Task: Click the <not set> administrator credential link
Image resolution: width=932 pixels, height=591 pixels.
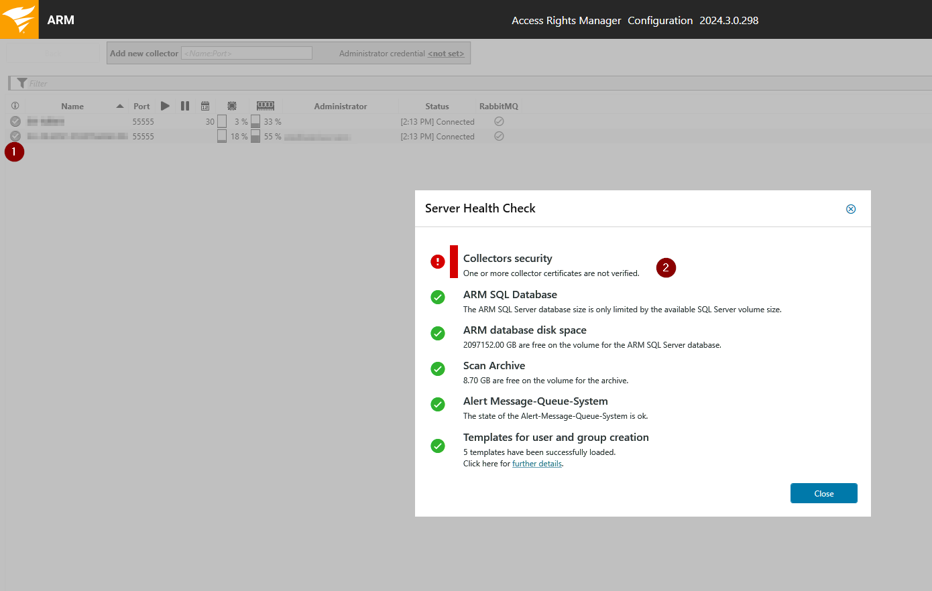Action: (x=446, y=54)
